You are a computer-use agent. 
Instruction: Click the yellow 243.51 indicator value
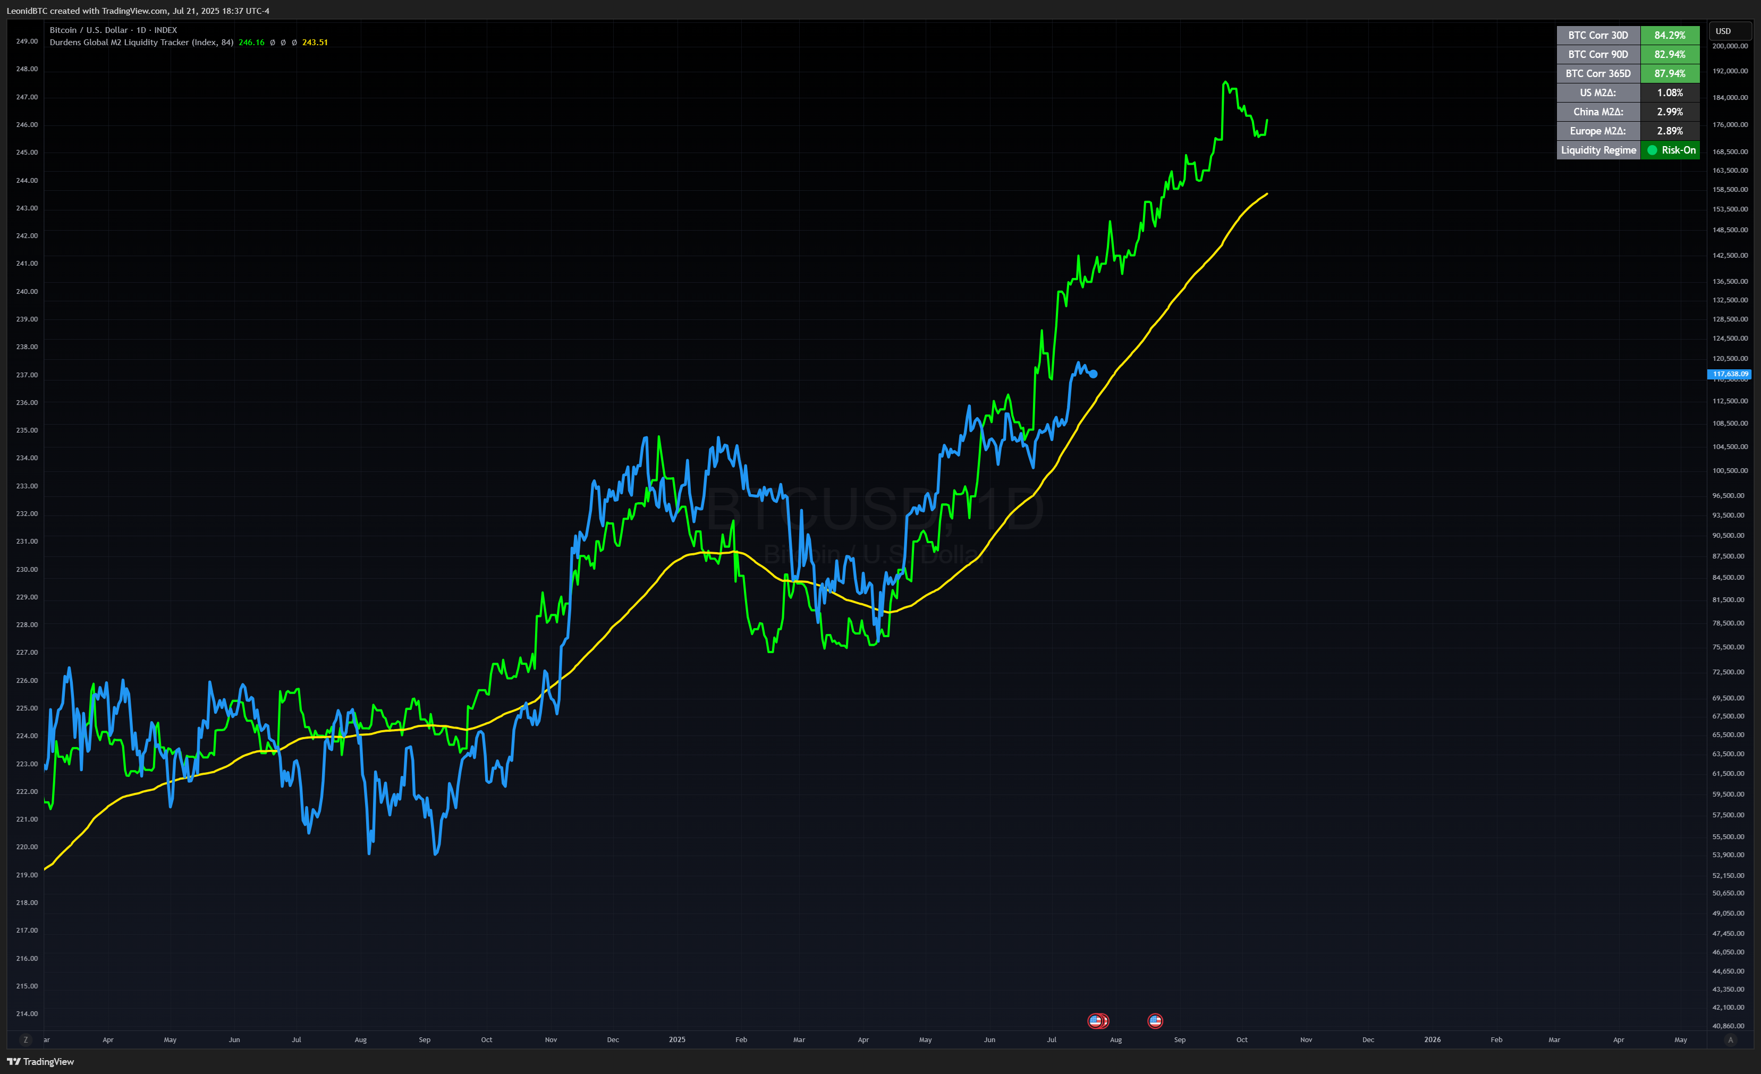point(315,42)
